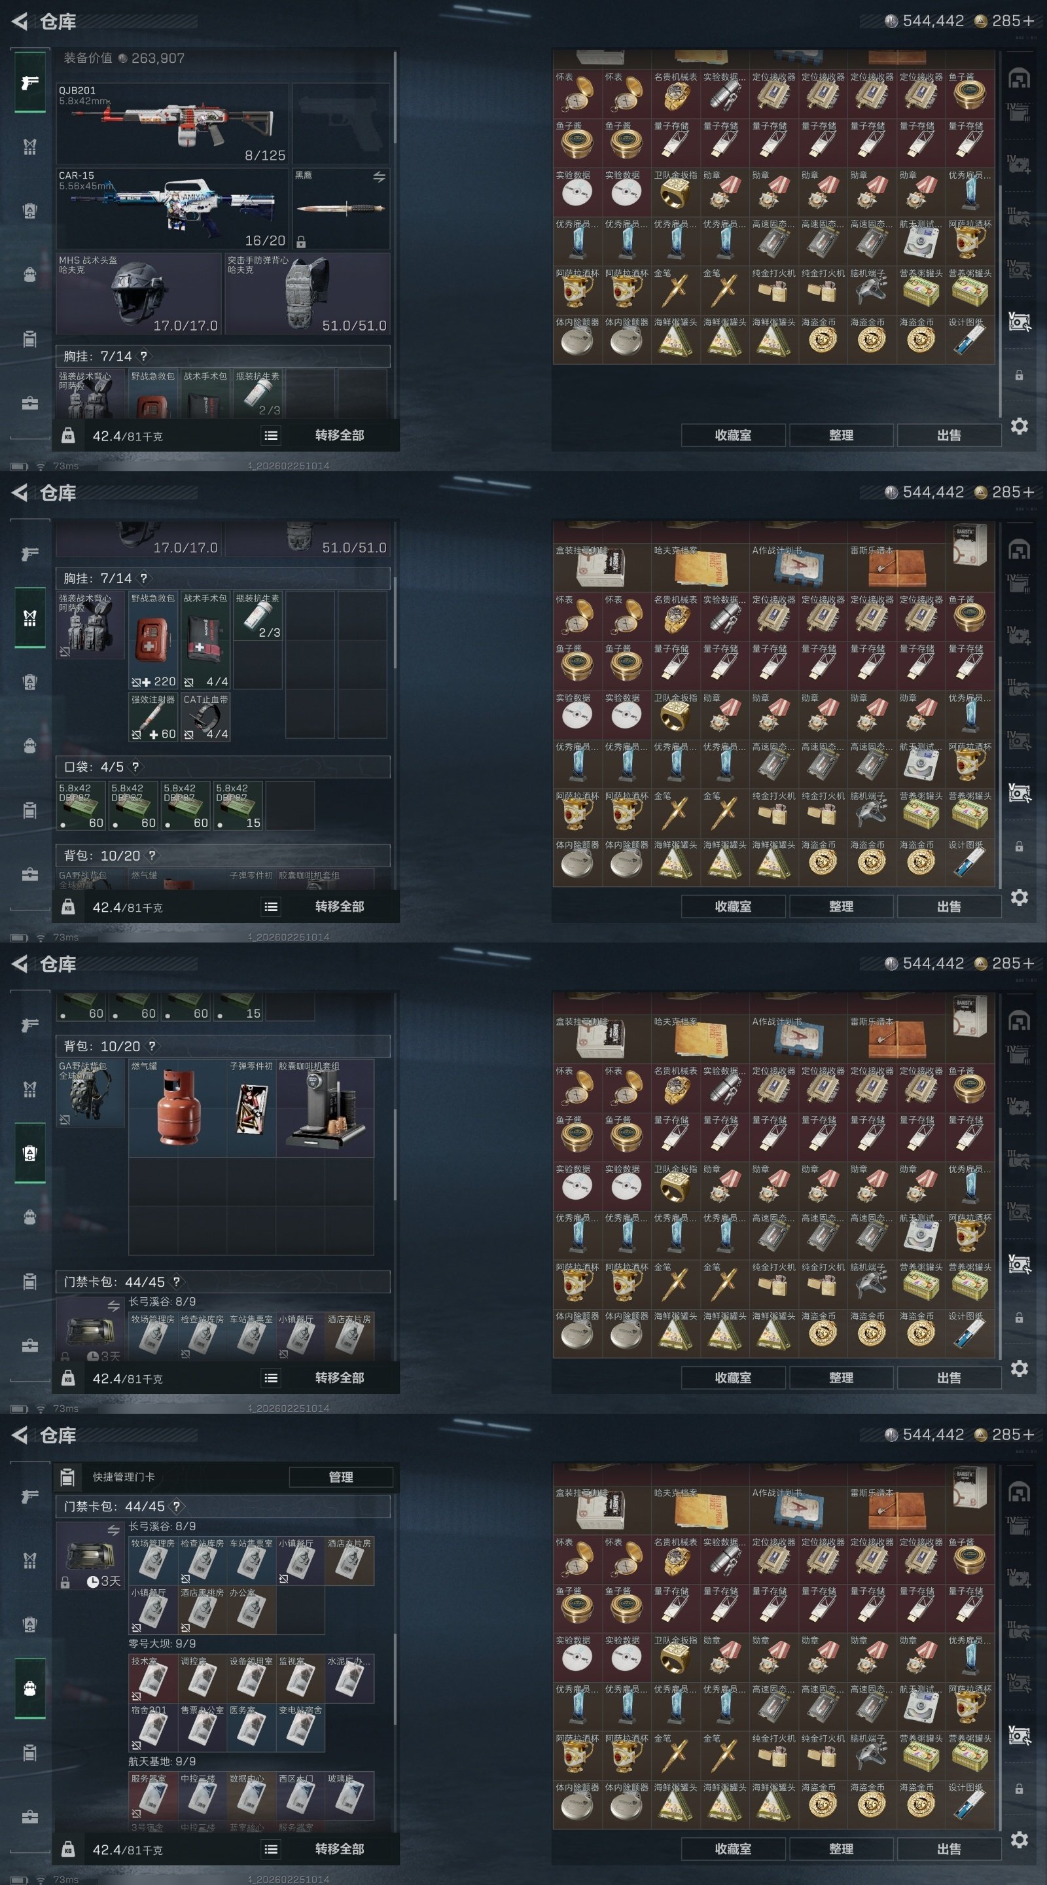1047x1885 pixels.
Task: Select the QJB201 weapon slot
Action: pyautogui.click(x=173, y=124)
